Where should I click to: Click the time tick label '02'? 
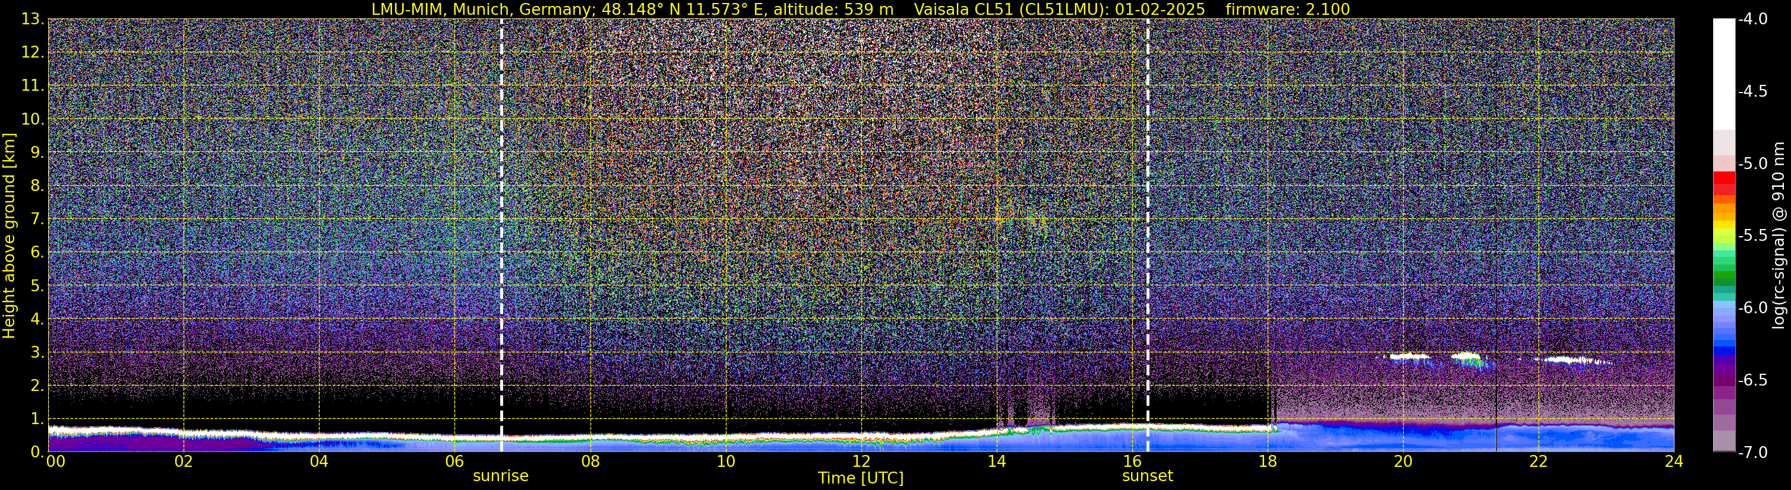[x=183, y=462]
